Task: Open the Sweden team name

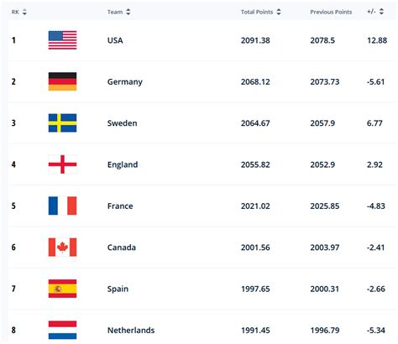Action: pyautogui.click(x=123, y=123)
